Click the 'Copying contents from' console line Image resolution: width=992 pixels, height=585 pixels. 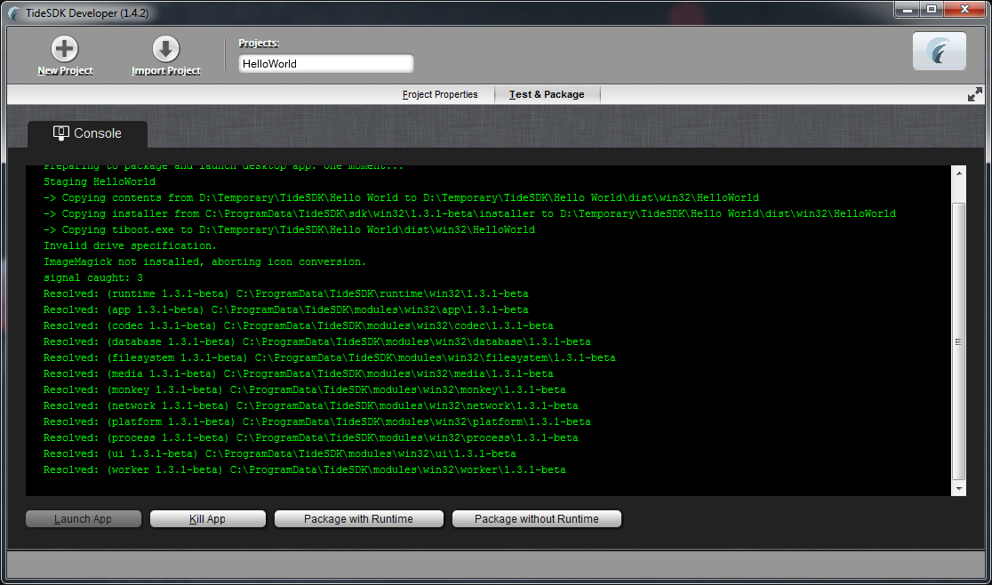[x=401, y=198]
